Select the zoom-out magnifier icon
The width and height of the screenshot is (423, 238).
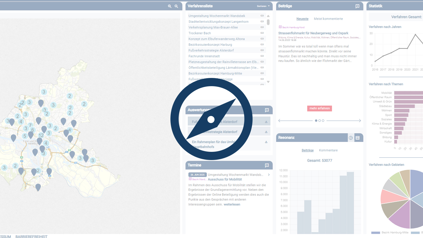point(176,6)
